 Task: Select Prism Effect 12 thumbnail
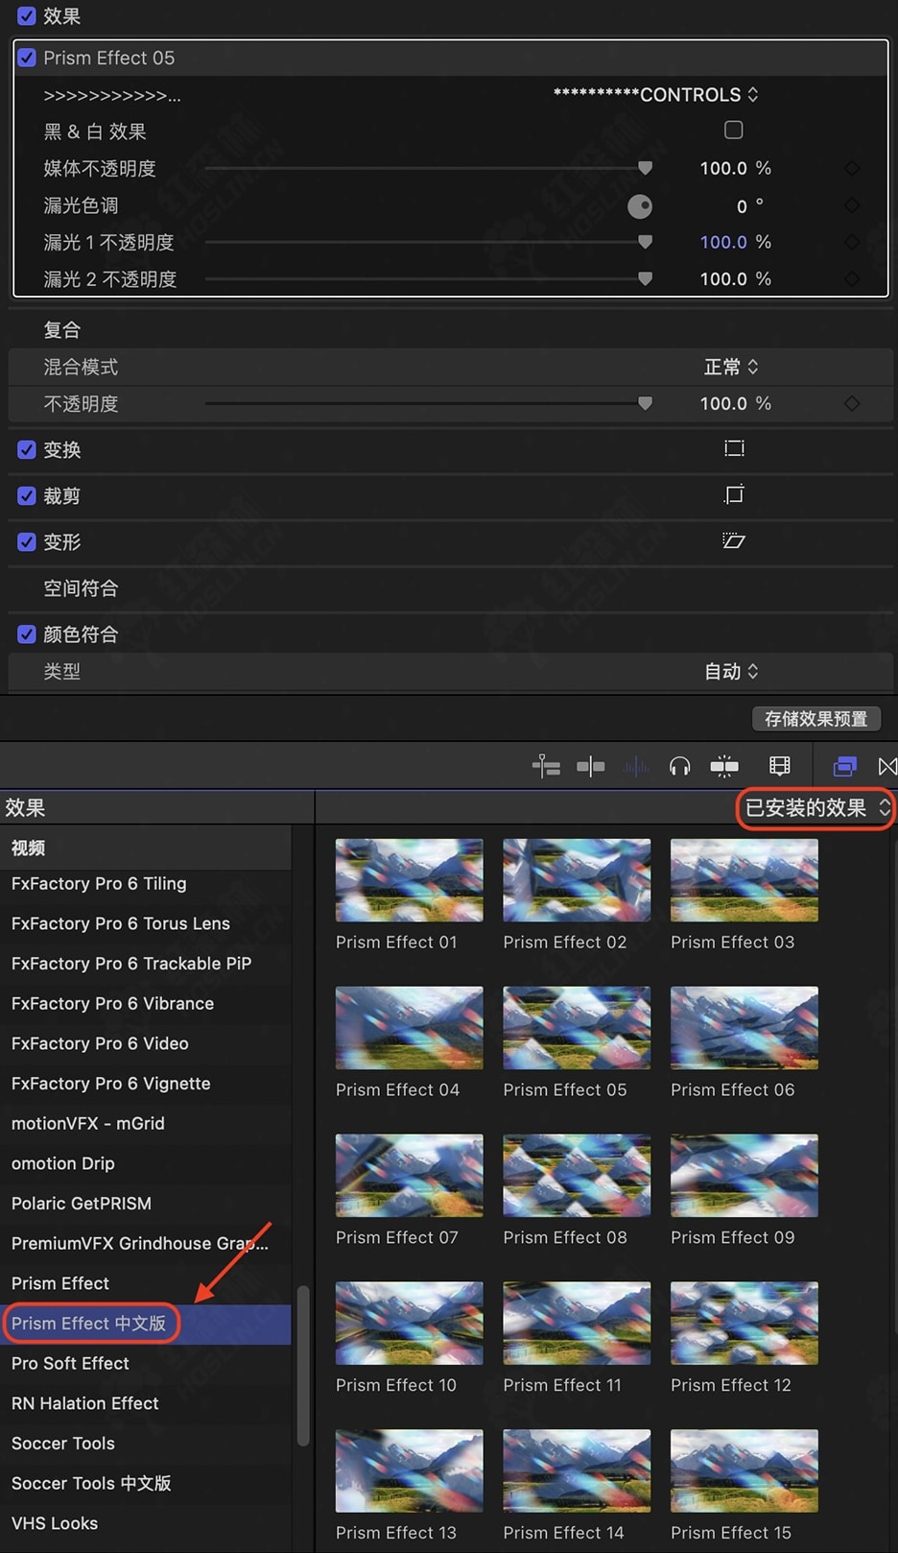(x=744, y=1324)
